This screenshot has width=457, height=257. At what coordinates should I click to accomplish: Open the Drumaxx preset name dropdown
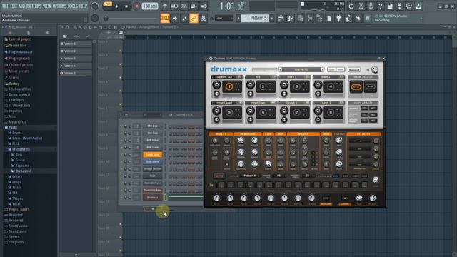(301, 70)
